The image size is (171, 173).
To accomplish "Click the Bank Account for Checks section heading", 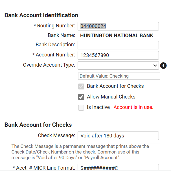I will pyautogui.click(x=38, y=125).
